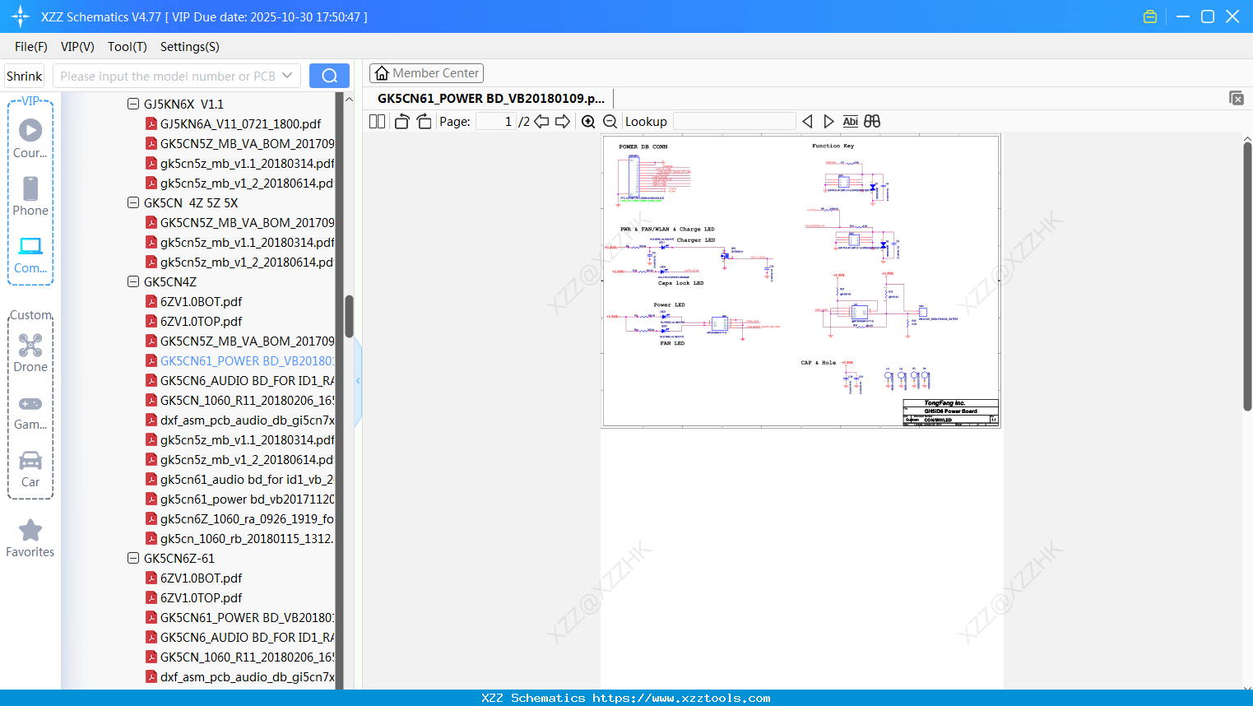Click the page number input box
The height and width of the screenshot is (706, 1253).
(x=496, y=122)
